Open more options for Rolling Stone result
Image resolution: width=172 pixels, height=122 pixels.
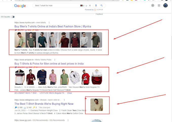[64, 100]
